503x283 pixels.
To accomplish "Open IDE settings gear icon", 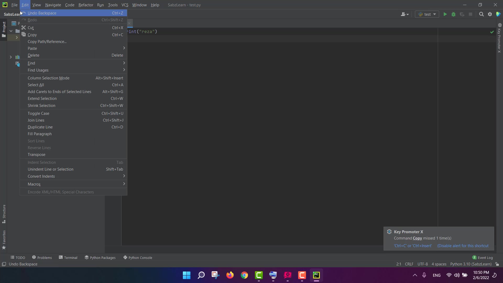I will 490,14.
